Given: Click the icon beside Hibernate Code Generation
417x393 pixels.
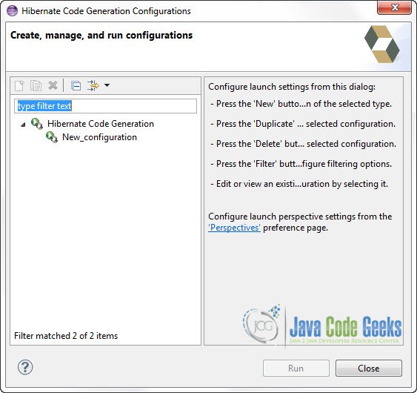Looking at the screenshot, I should click(37, 124).
